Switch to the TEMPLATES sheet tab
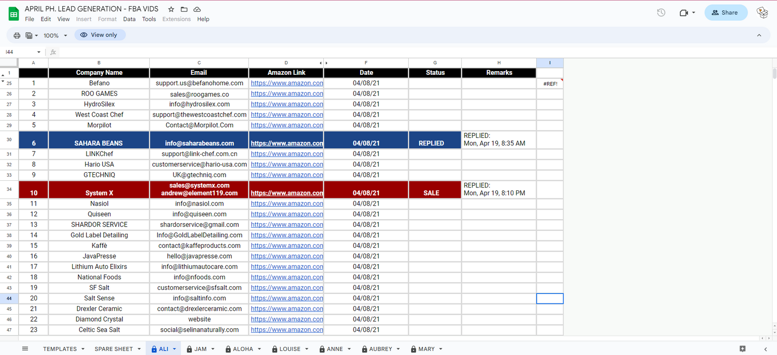This screenshot has height=355, width=777. click(x=60, y=349)
